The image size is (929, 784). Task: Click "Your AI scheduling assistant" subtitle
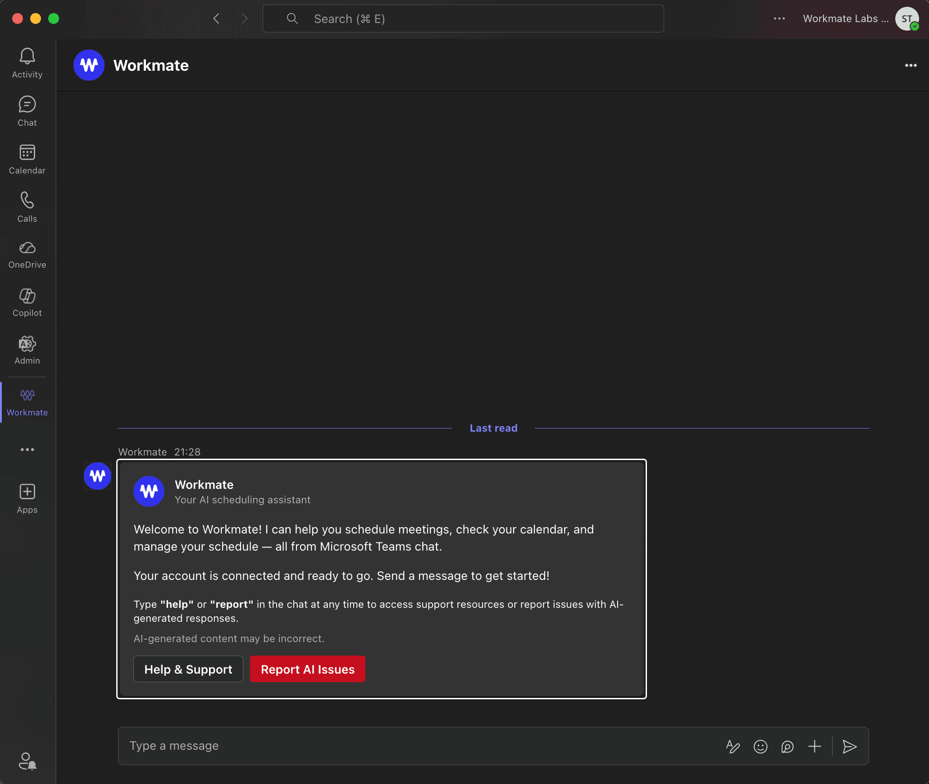point(242,500)
